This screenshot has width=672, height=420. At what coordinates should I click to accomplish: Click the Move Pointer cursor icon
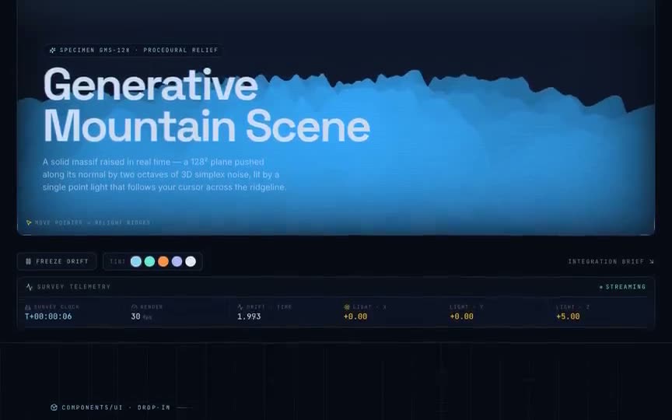29,223
